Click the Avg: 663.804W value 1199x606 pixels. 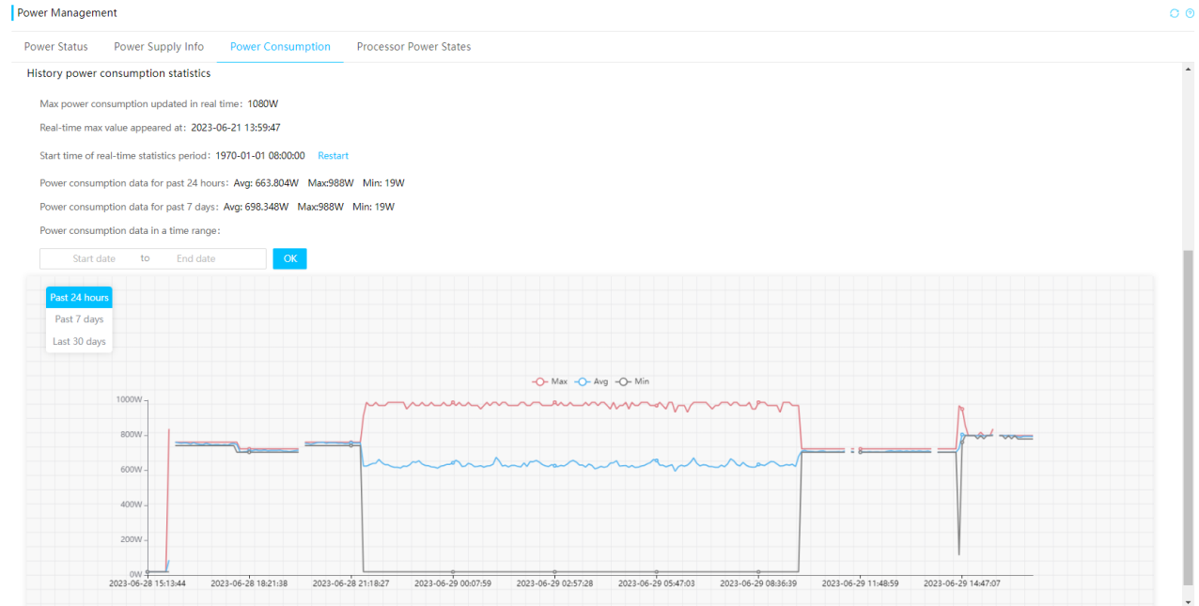[266, 183]
